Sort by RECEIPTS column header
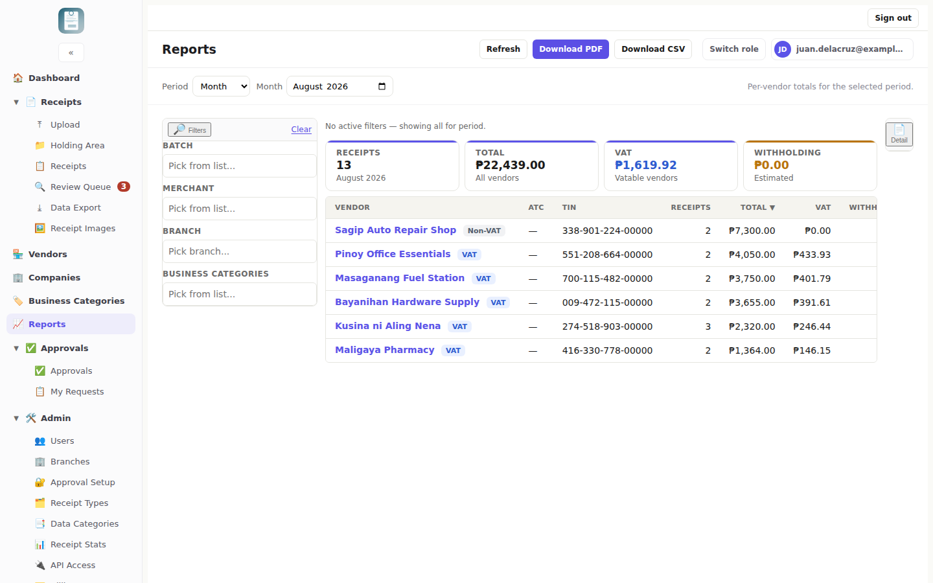933x583 pixels. point(691,207)
